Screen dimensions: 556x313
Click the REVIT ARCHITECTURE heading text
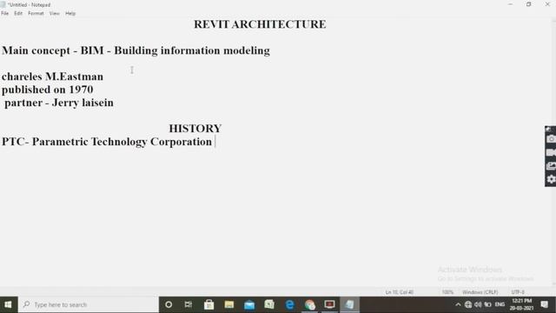[x=260, y=24]
